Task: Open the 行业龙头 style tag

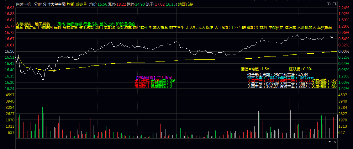Action: point(91,24)
